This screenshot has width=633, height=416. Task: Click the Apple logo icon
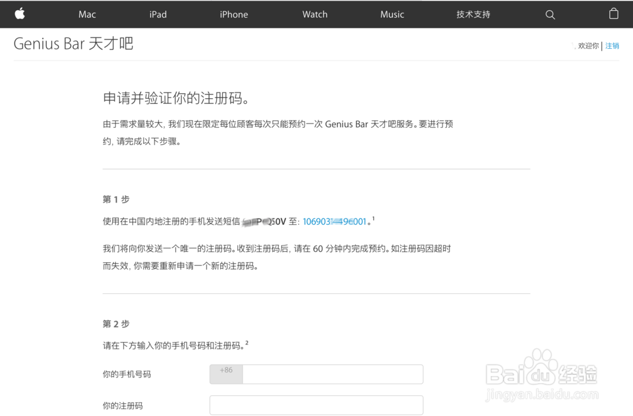coord(20,14)
